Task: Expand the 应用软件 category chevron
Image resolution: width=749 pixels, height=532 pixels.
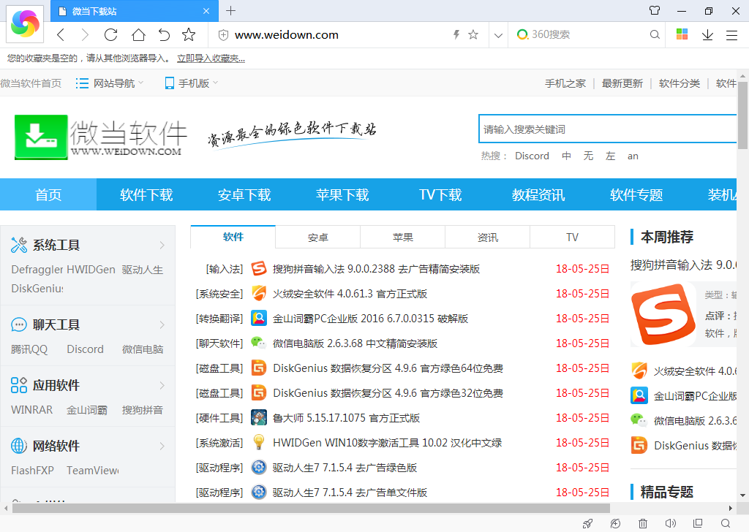Action: [162, 386]
